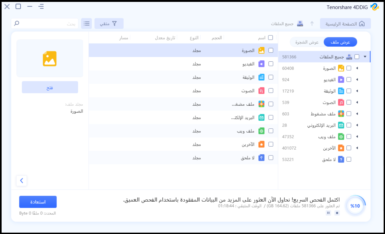
Task: Select the 581366 file count
Action: coord(289,57)
